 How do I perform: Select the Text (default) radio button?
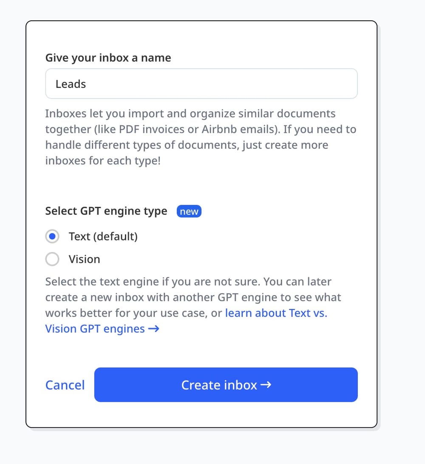click(52, 237)
